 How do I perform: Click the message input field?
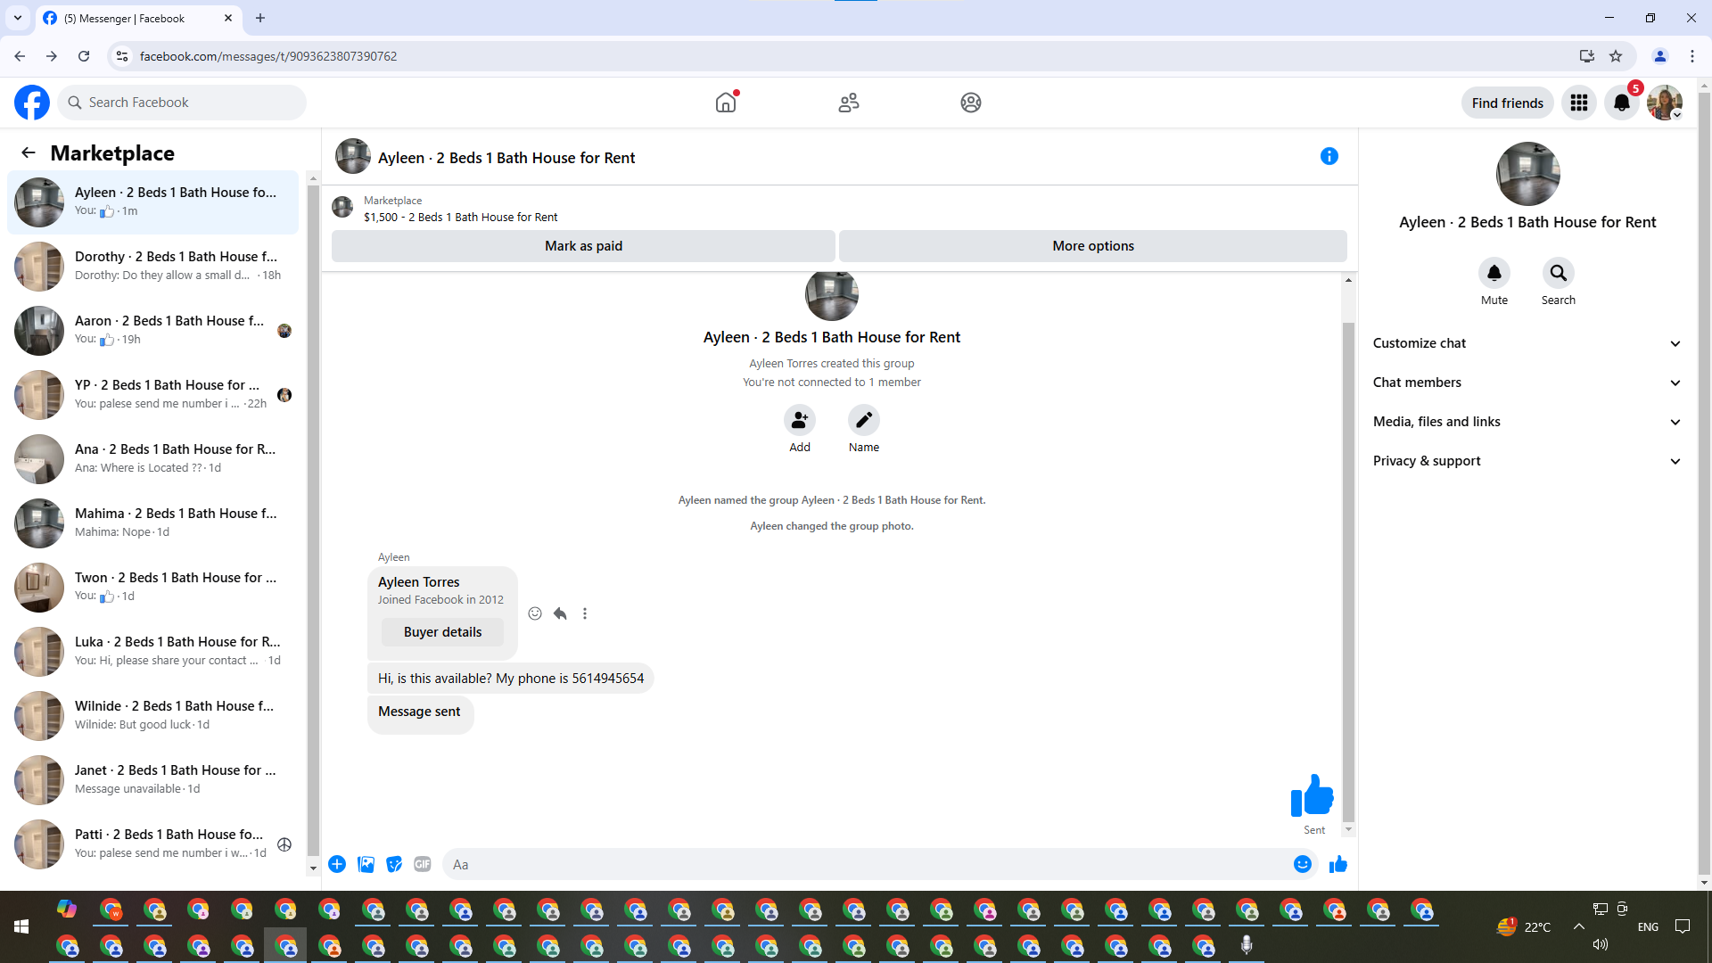865,864
